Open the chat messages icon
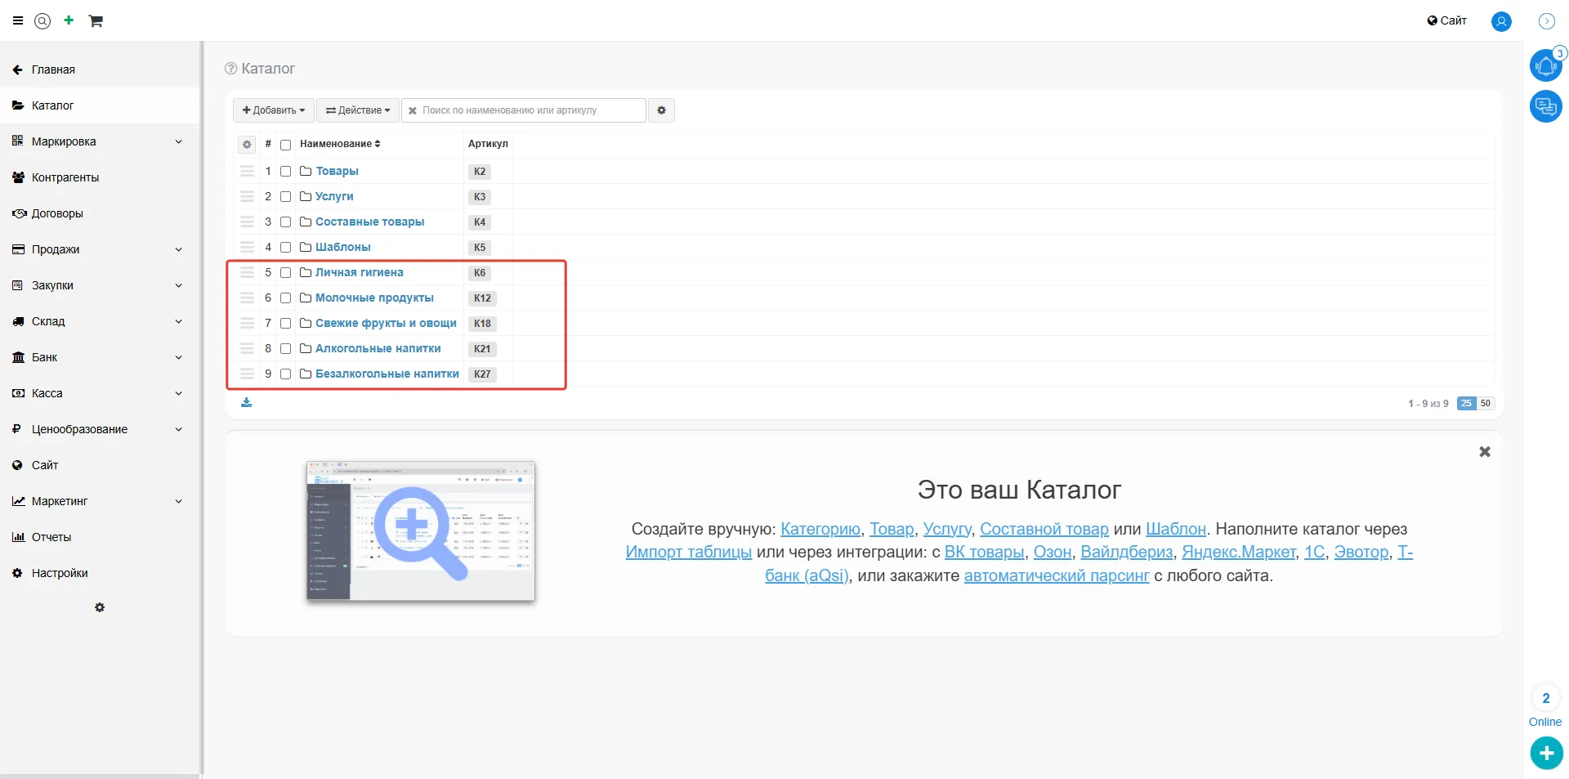Image resolution: width=1569 pixels, height=779 pixels. (x=1545, y=106)
